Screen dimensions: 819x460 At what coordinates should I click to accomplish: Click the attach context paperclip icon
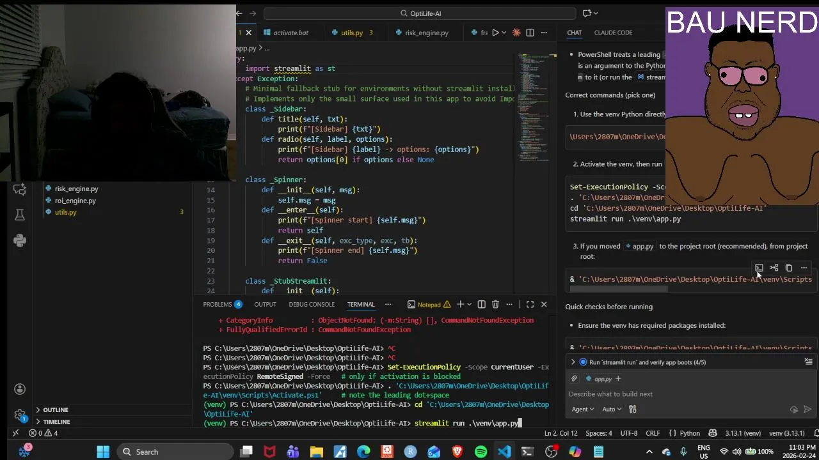(574, 379)
